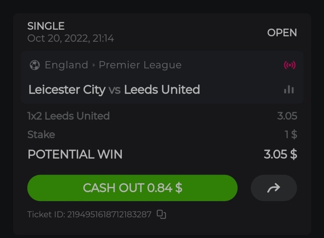Copy the ticket ID with copy icon
The image size is (324, 238).
click(161, 214)
